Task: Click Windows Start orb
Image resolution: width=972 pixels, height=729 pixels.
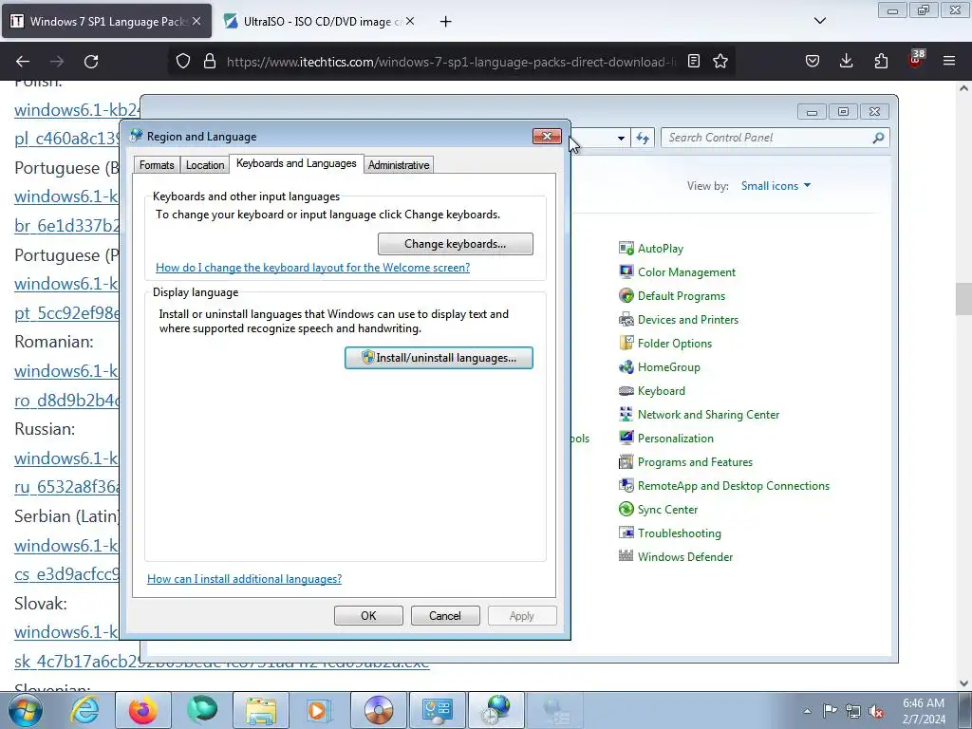Action: 26,711
